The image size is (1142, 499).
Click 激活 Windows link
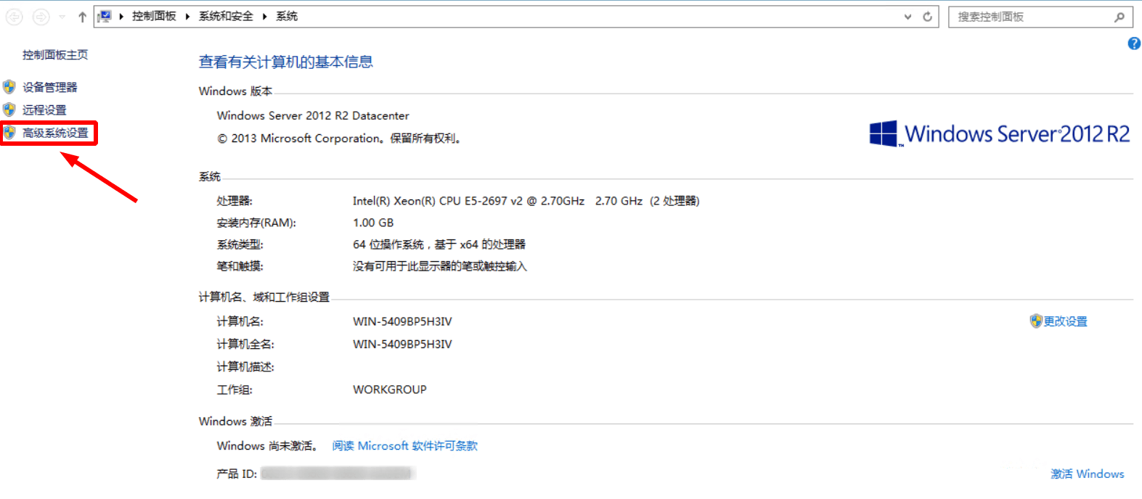point(1088,474)
